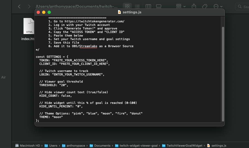This screenshot has width=249, height=148.
Task: Click the Finder Share icon
Action: tap(194, 6)
